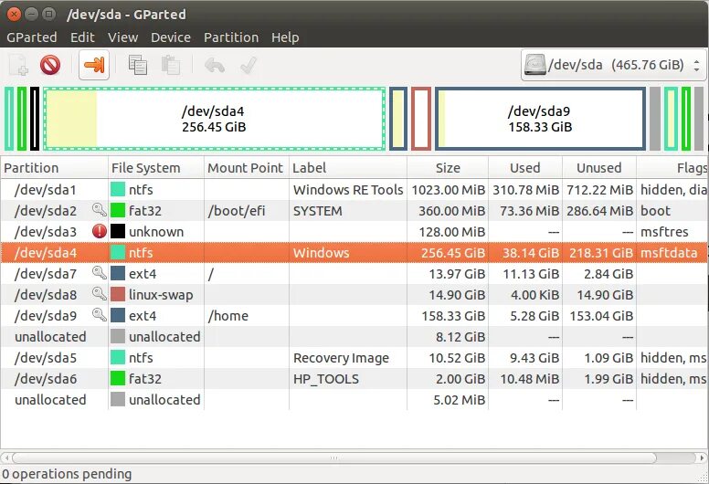Select /dev/sda3 partition row
The height and width of the screenshot is (484, 709).
354,231
